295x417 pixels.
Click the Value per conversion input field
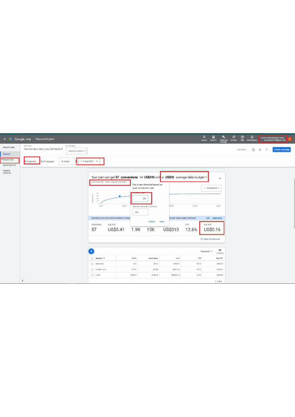(x=140, y=212)
